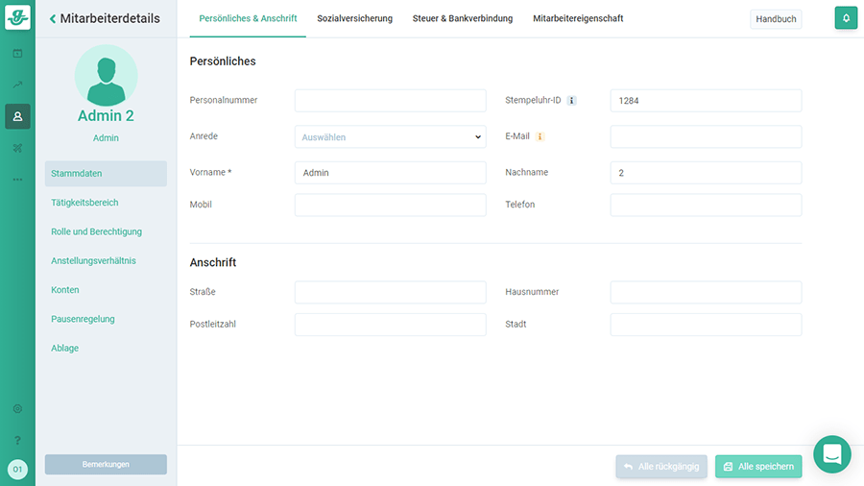The image size is (864, 486).
Task: Open the Handbuch button
Action: tap(776, 19)
